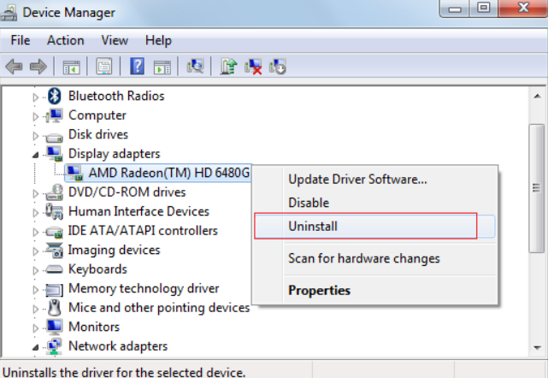Click the blue Help question mark icon

click(x=137, y=66)
